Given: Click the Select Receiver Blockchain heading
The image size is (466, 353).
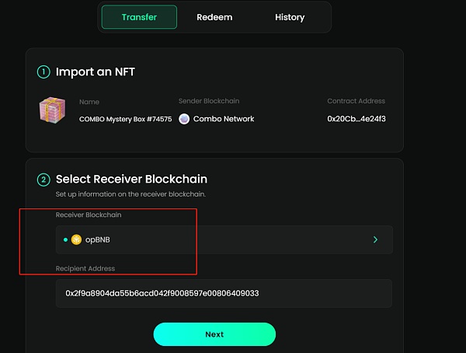Looking at the screenshot, I should point(131,180).
